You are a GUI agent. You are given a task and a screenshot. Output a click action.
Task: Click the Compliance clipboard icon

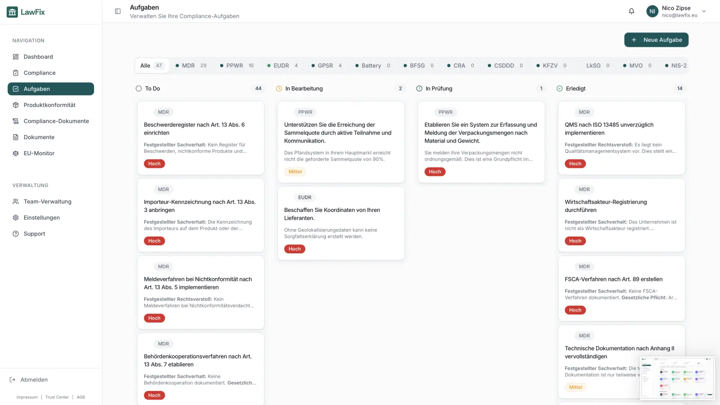(x=16, y=73)
